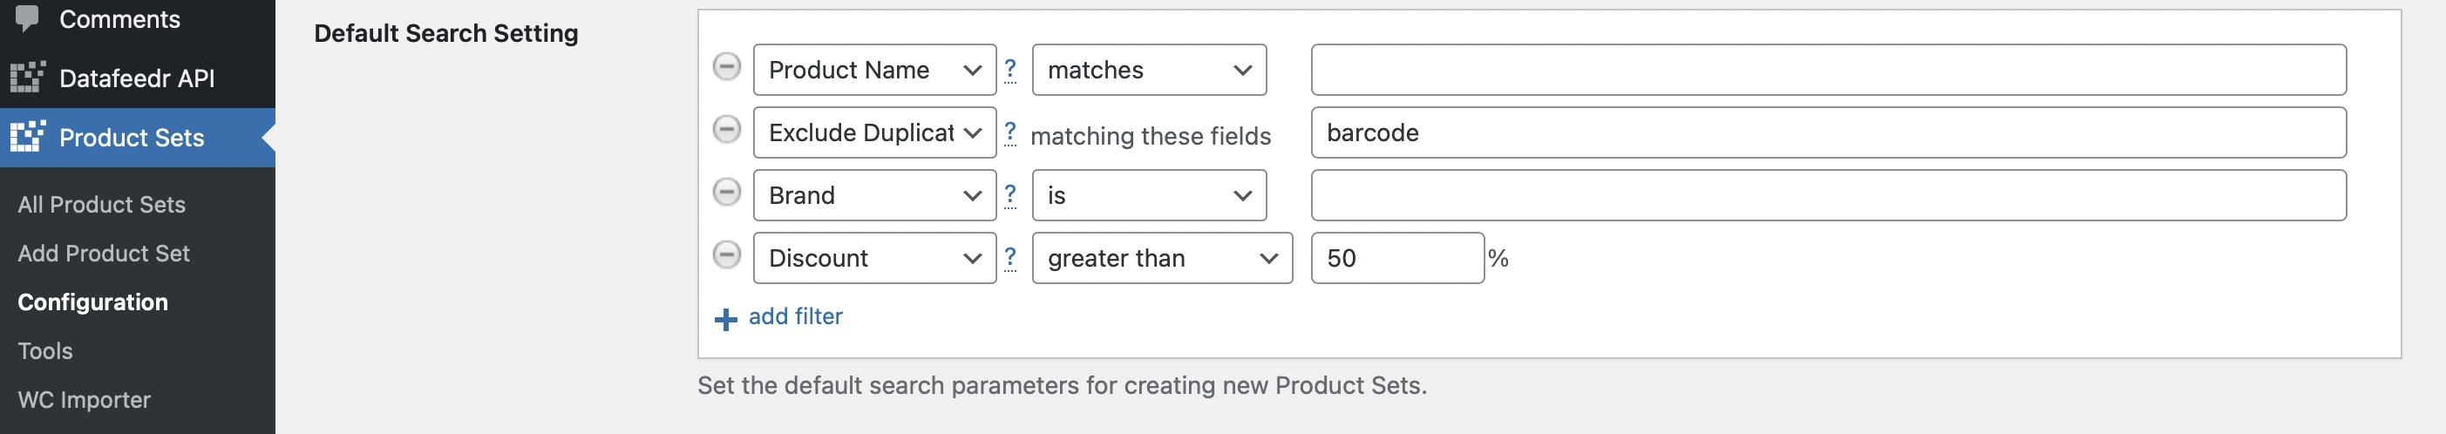Open help for Discount field
This screenshot has width=2446, height=434.
1009,257
